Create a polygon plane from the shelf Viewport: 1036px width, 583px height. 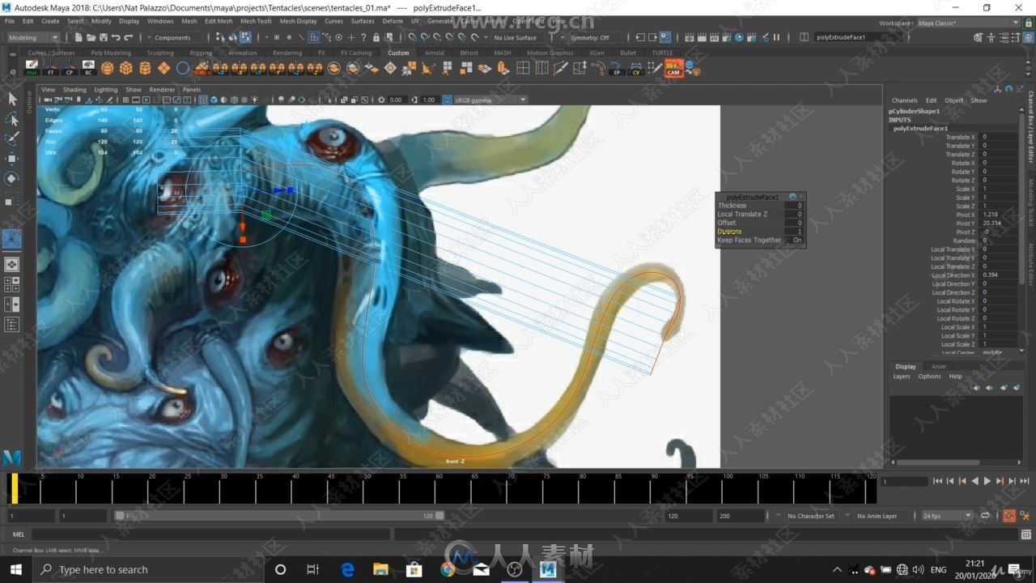[163, 68]
